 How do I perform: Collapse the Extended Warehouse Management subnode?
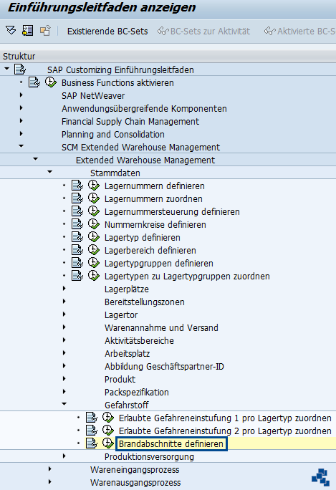36,159
